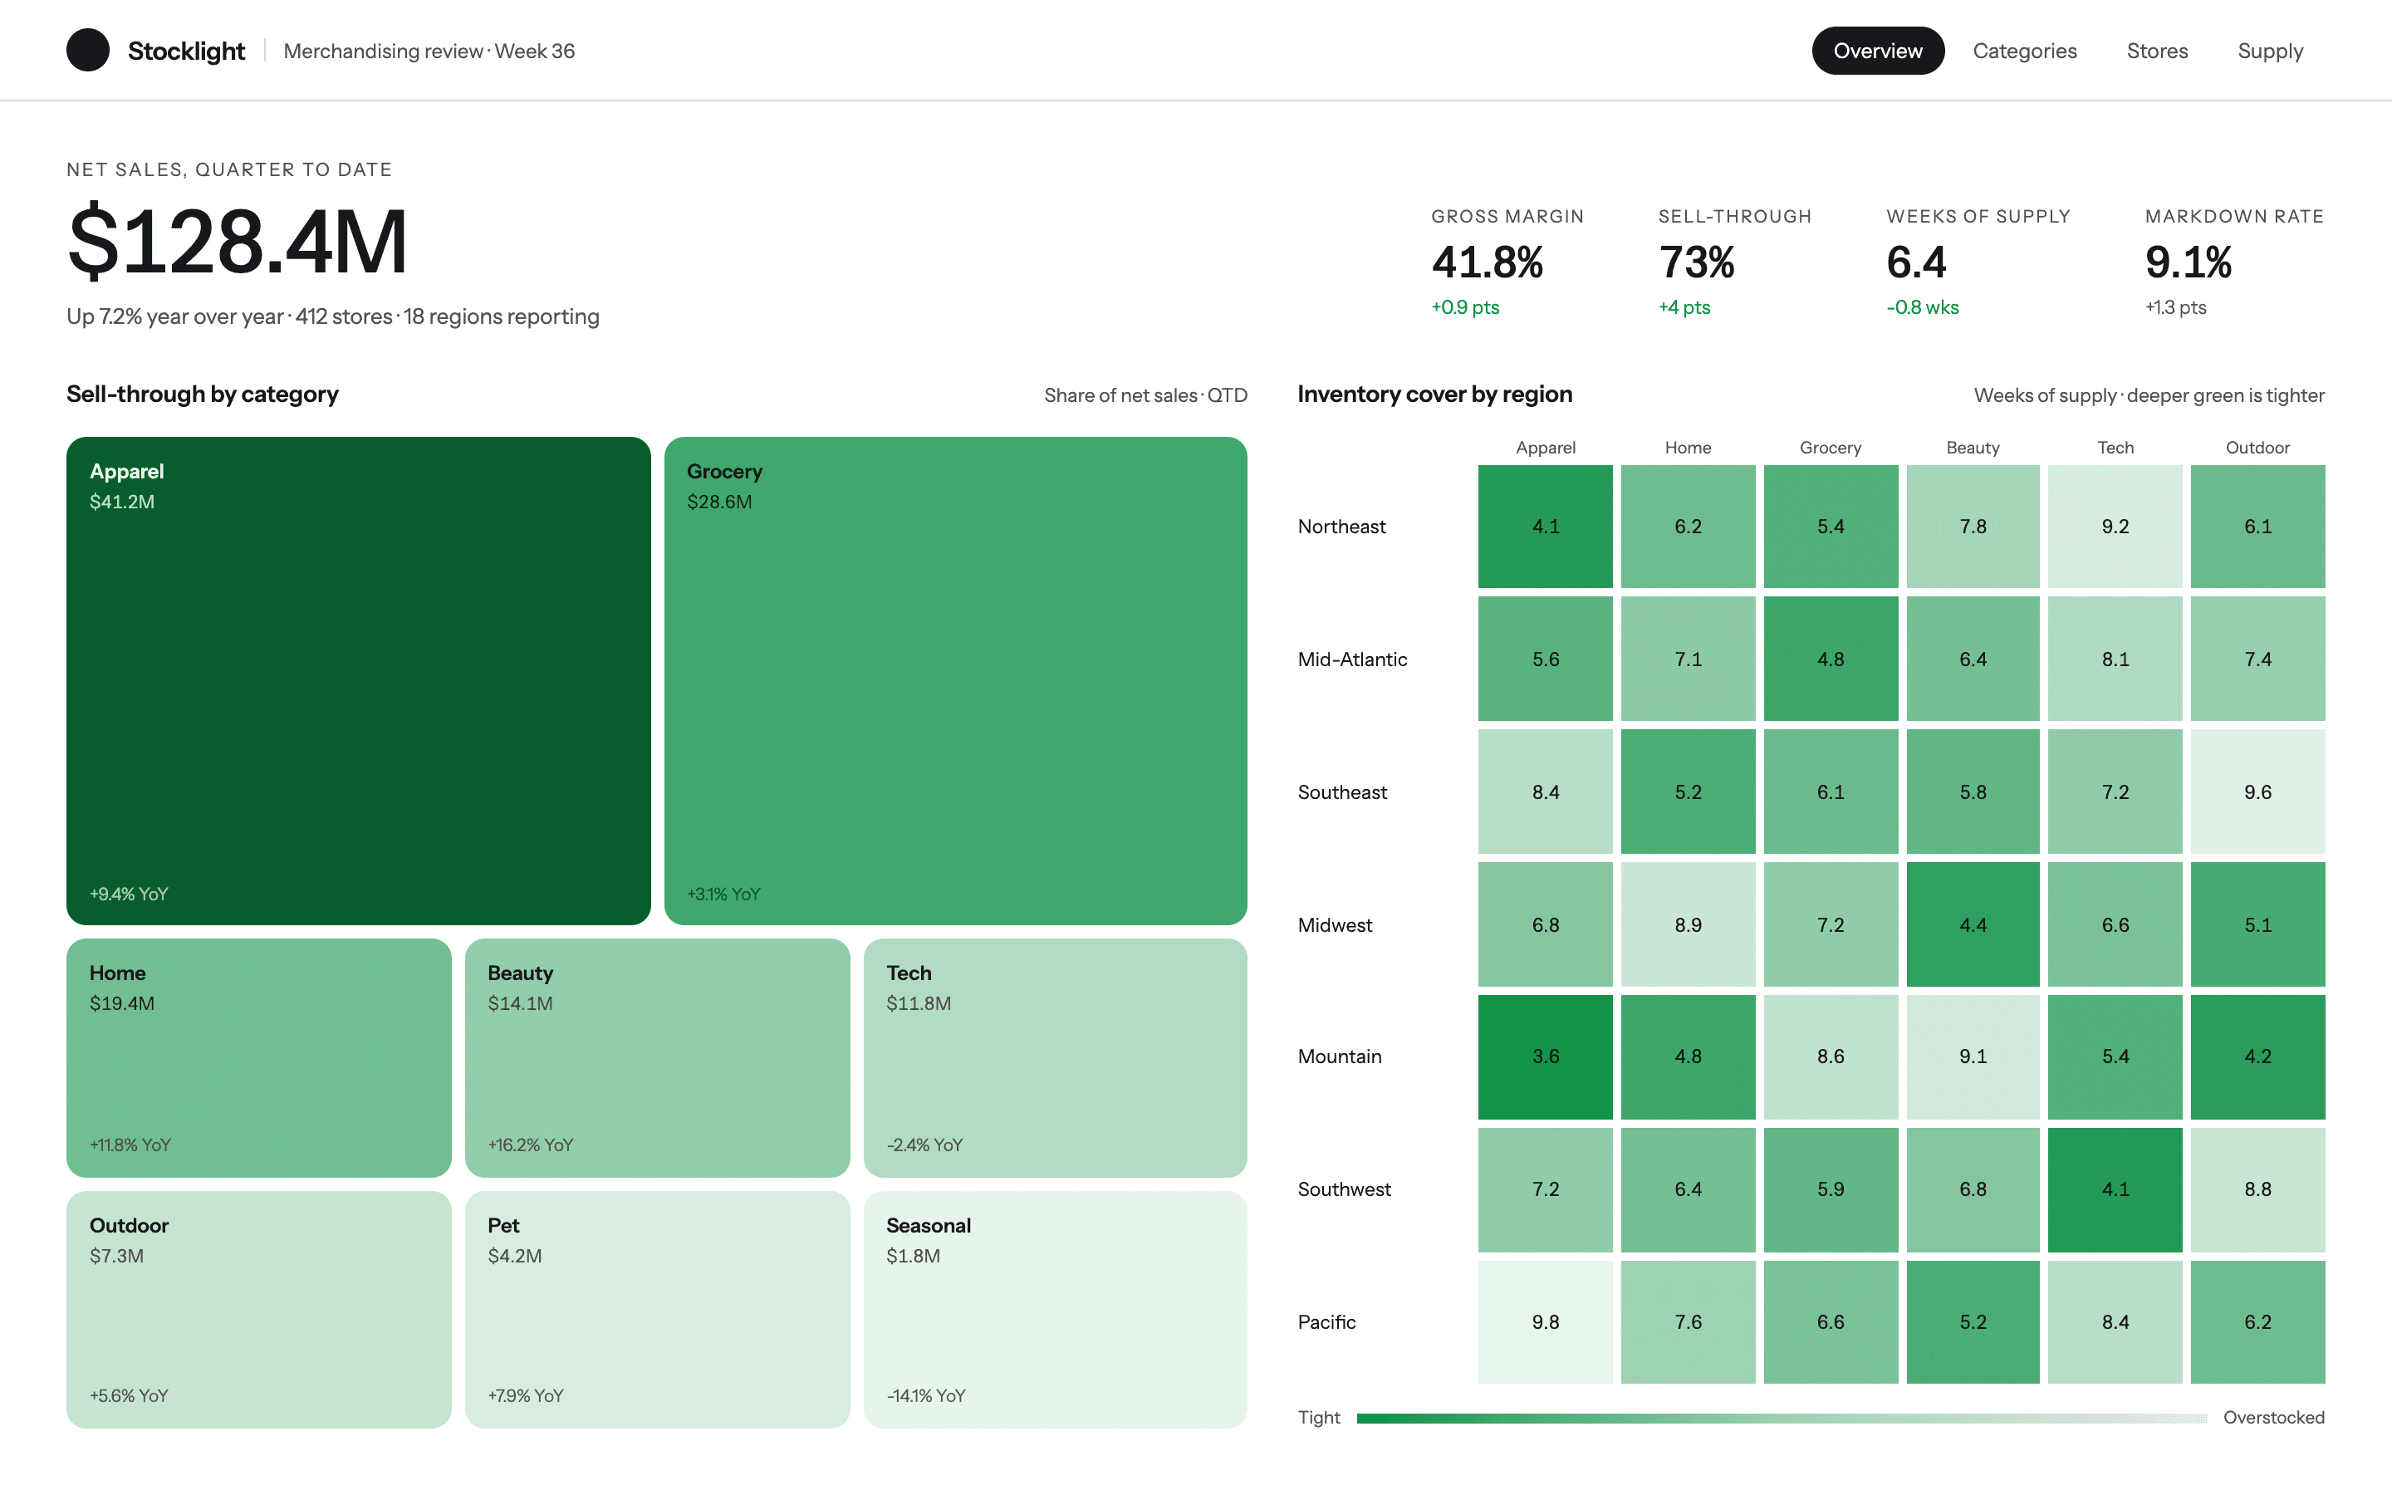
Task: Click the Southeast Outdoor 9.6 cell
Action: [2257, 791]
